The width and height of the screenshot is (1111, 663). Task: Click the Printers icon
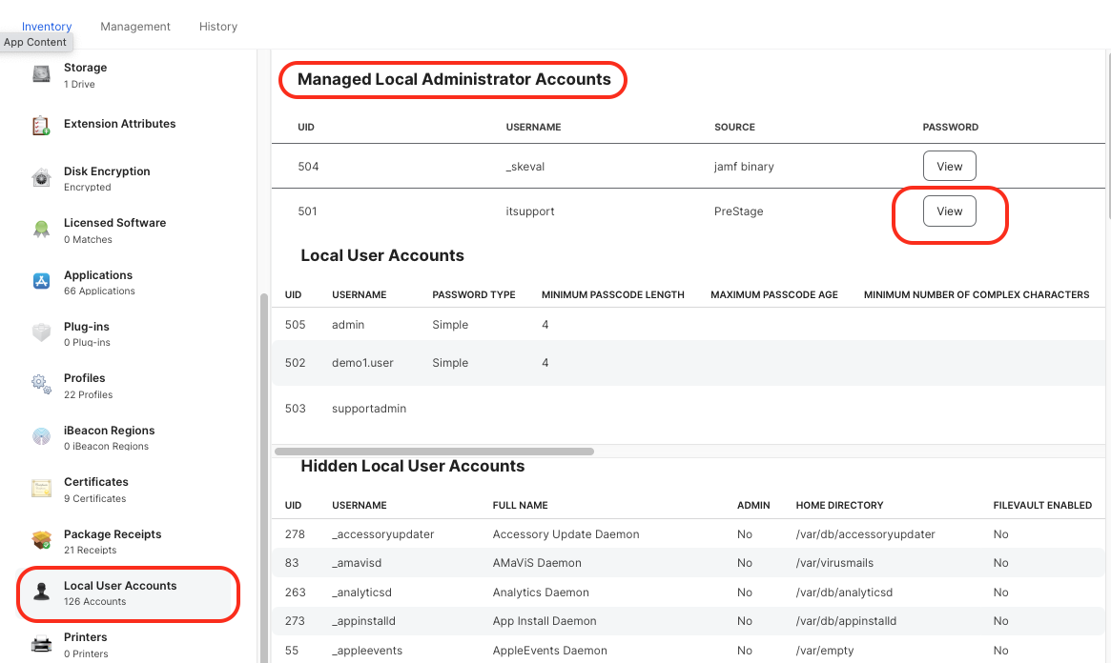coord(41,644)
